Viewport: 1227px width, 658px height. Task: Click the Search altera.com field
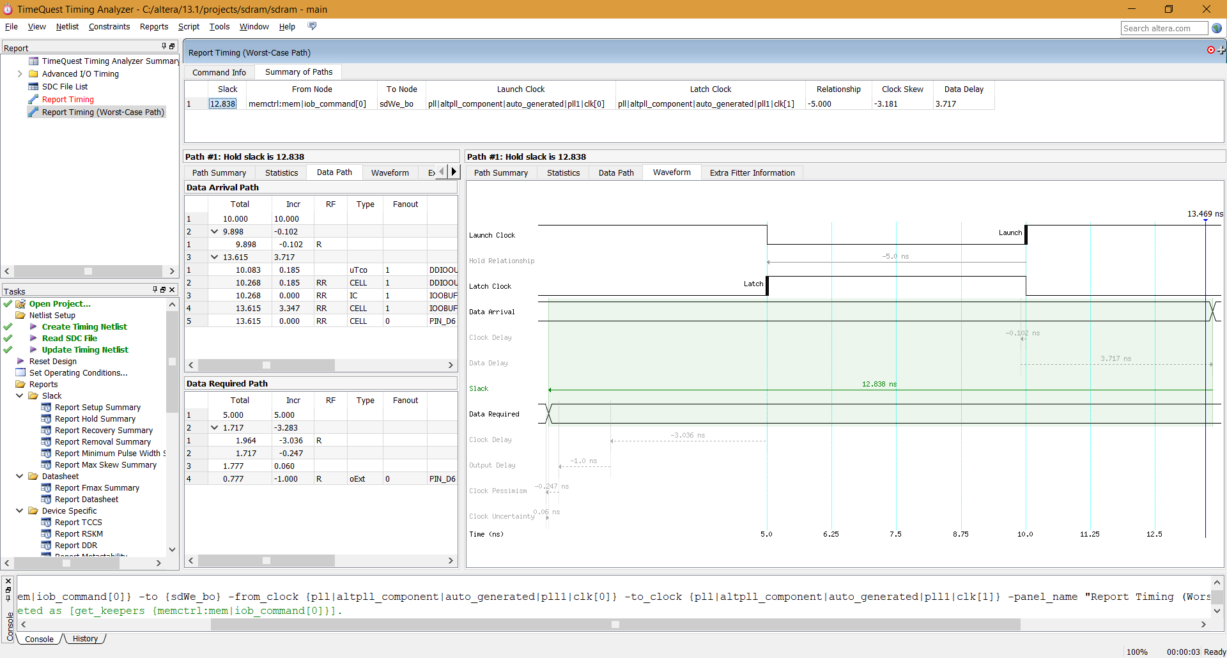tap(1164, 28)
